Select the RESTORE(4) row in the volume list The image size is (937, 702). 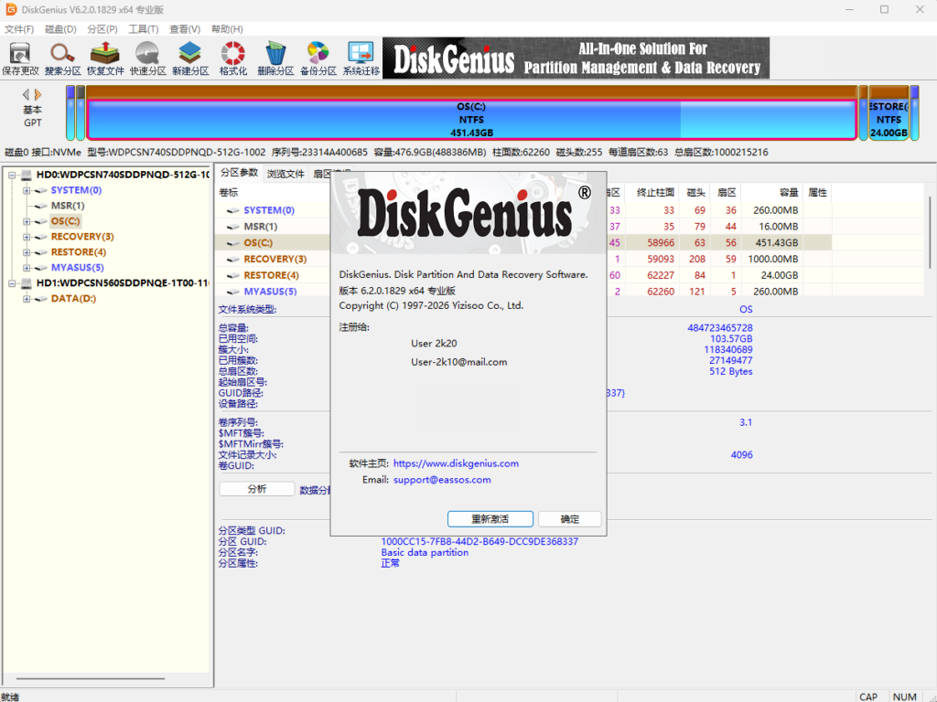click(x=522, y=275)
